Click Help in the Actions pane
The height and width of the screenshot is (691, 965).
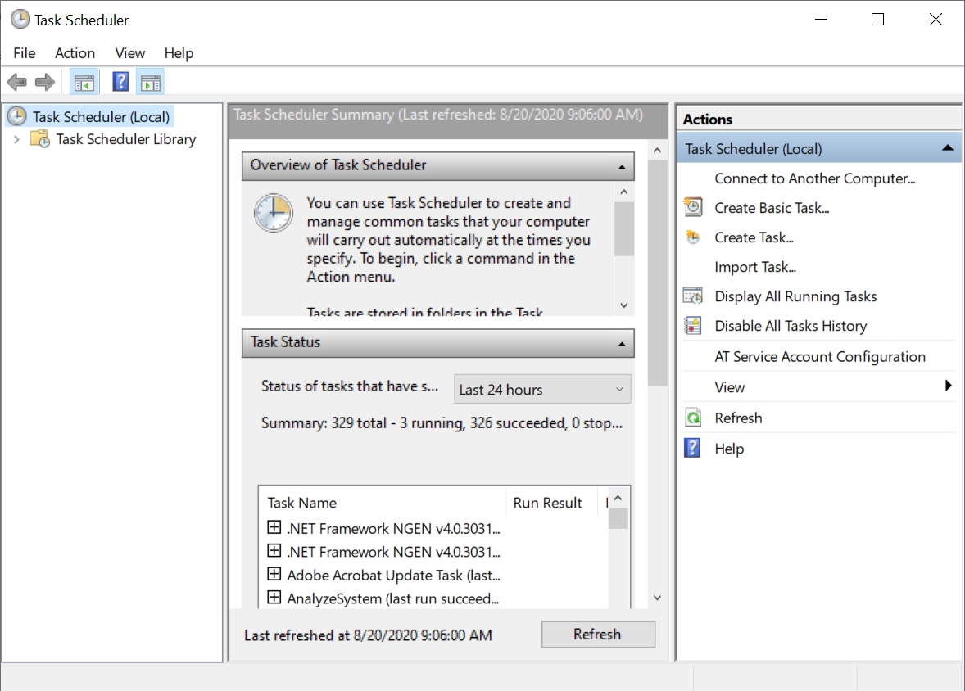pyautogui.click(x=729, y=449)
